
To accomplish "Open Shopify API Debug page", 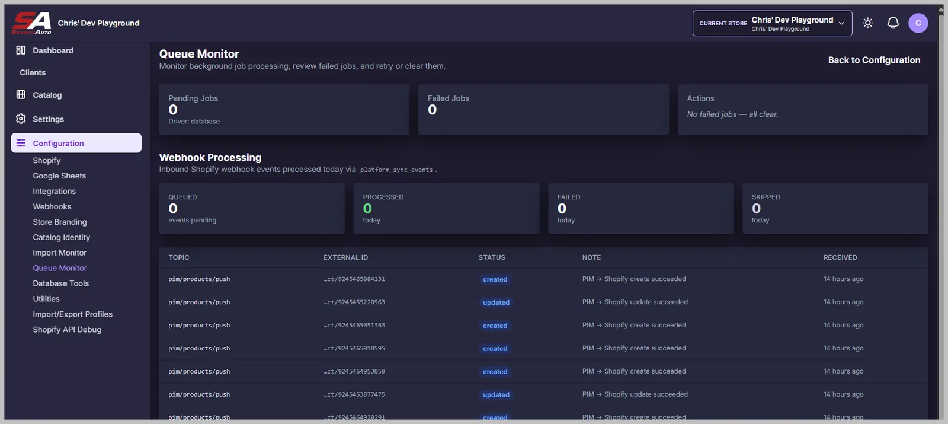I will pos(67,330).
